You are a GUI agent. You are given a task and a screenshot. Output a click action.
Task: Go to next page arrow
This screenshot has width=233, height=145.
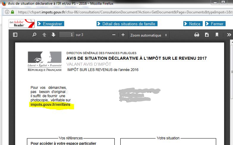(x=53, y=35)
